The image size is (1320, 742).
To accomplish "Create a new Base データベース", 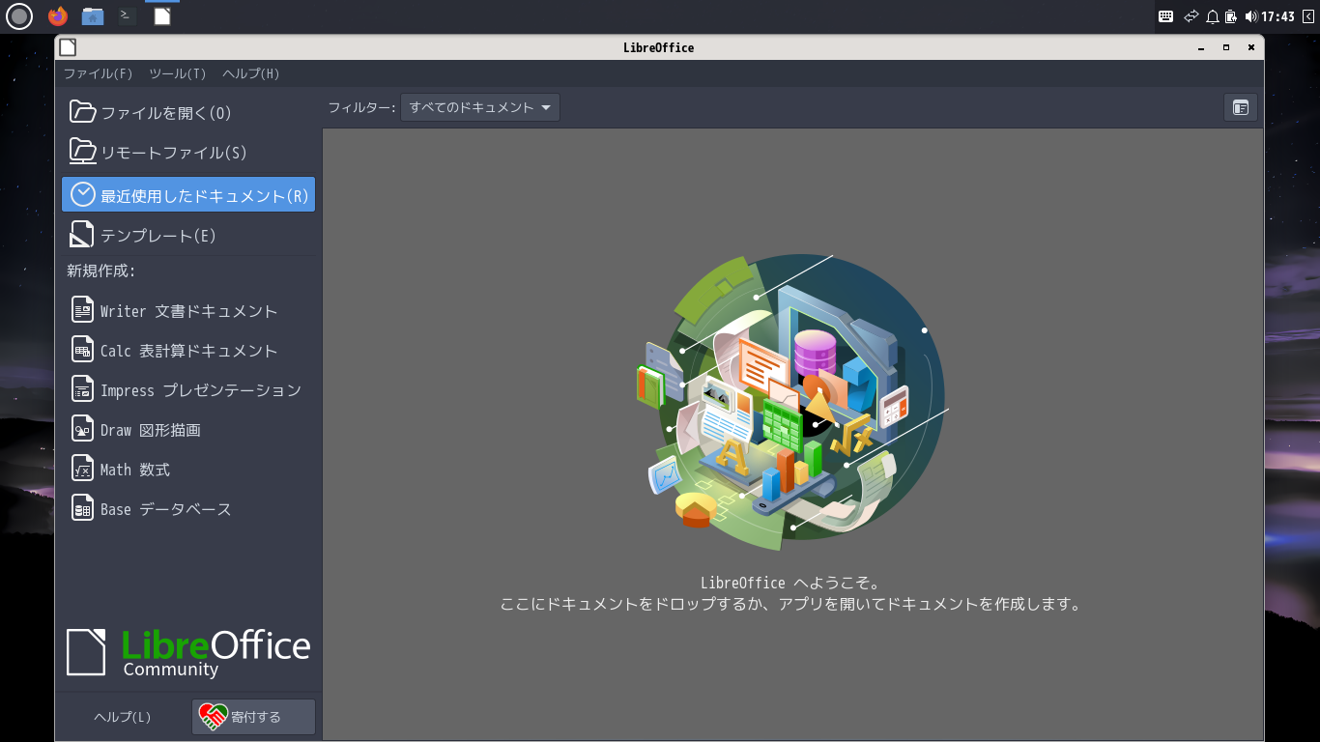I will (188, 509).
